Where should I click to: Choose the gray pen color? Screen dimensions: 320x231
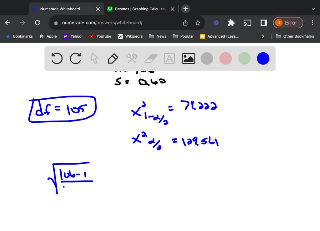click(x=207, y=59)
